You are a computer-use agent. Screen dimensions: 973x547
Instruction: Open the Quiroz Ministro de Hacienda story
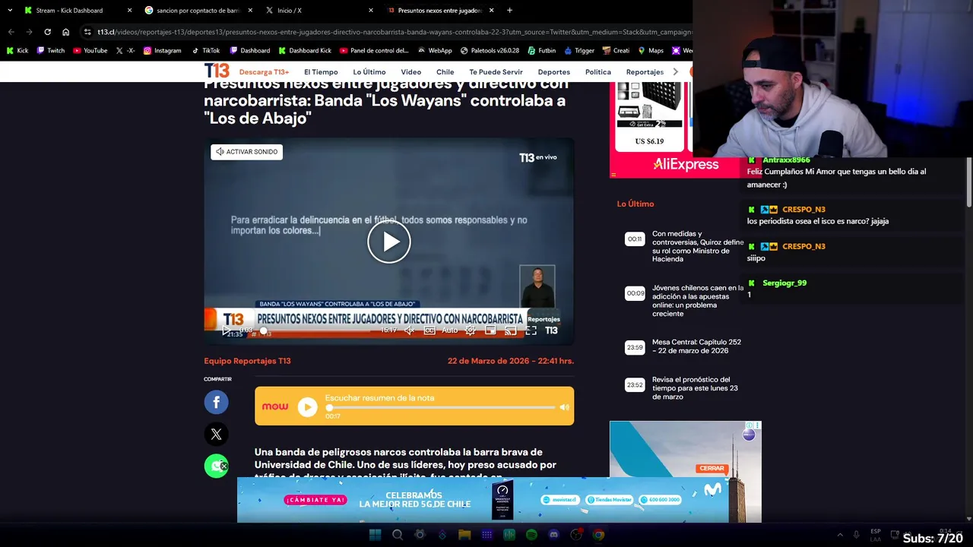[x=698, y=246]
